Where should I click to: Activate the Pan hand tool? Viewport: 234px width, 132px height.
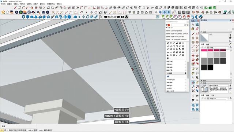pyautogui.click(x=197, y=82)
